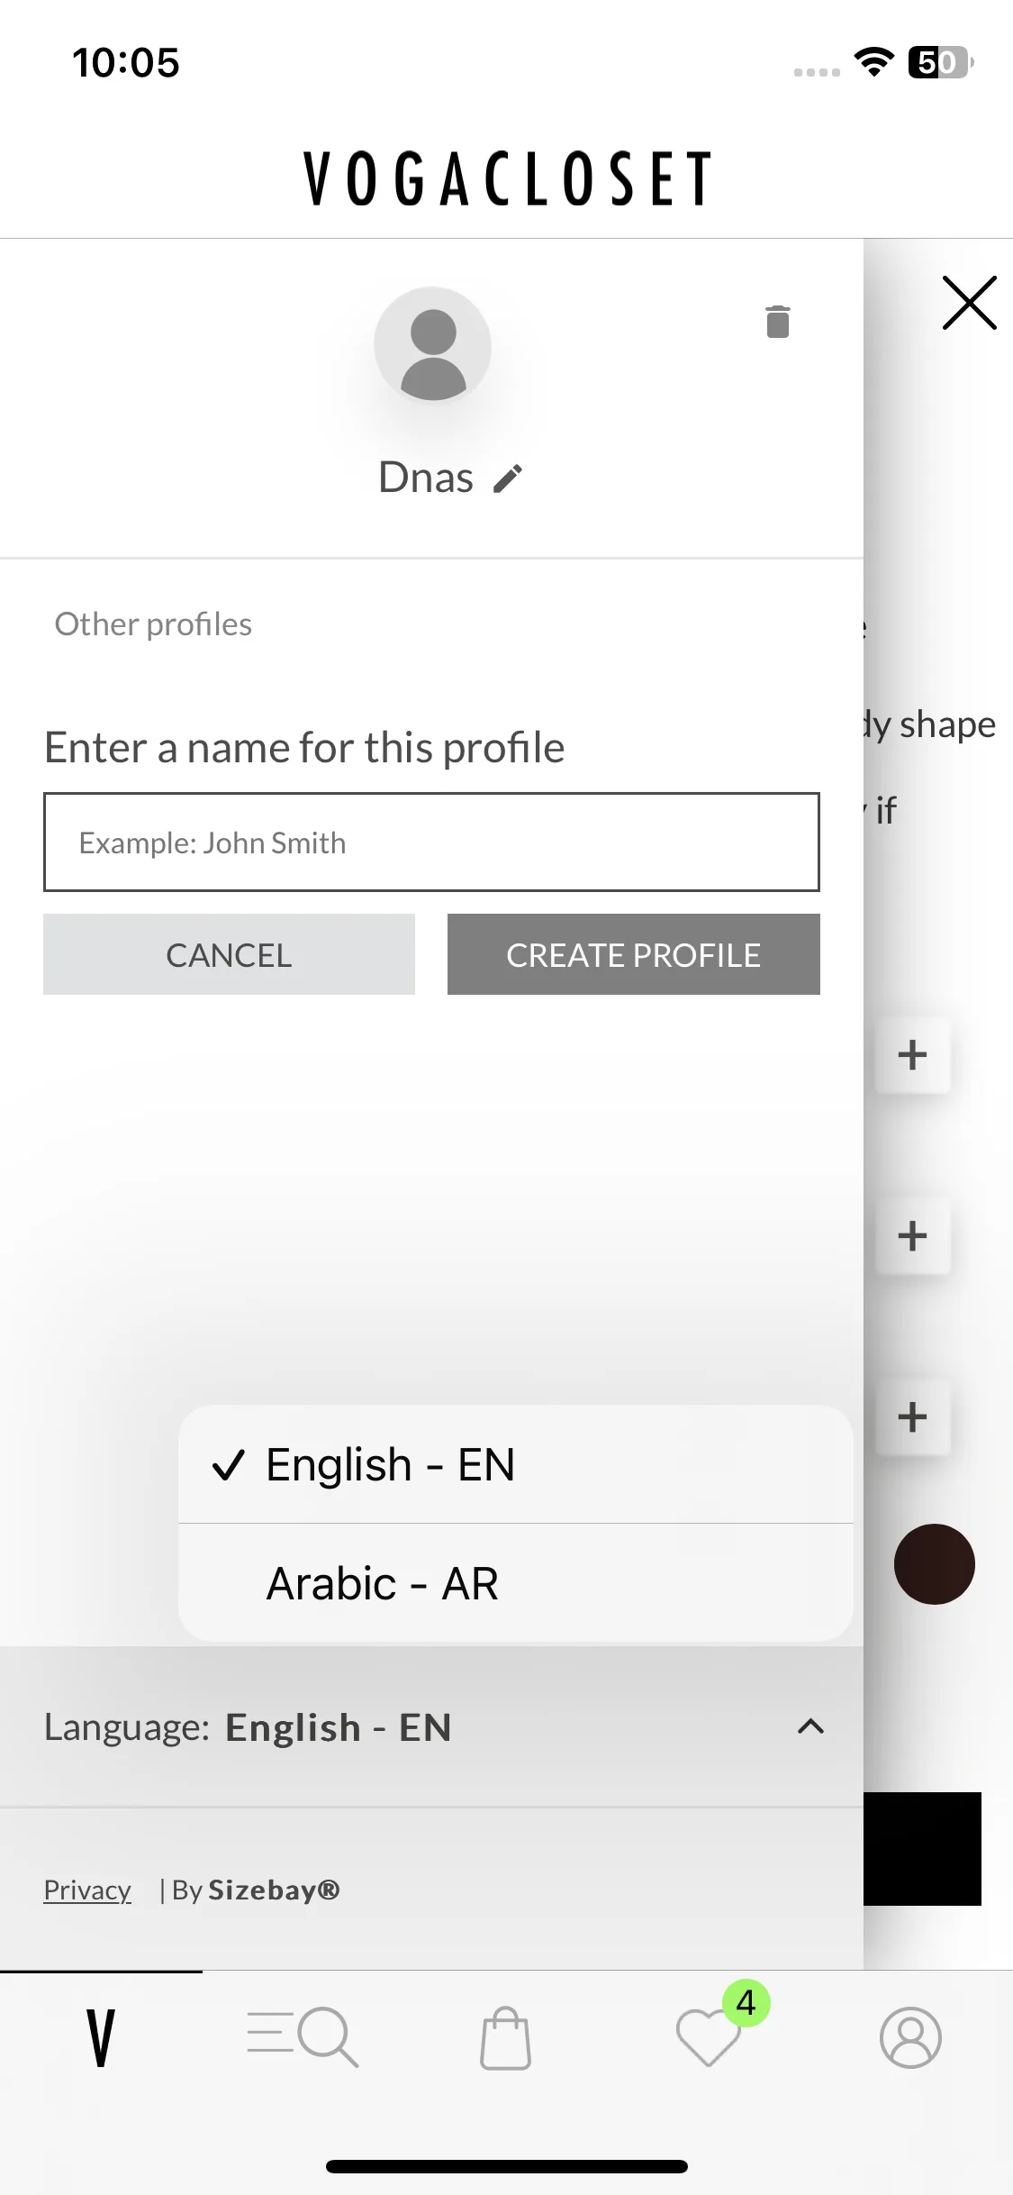Open the V home tab
Image resolution: width=1013 pixels, height=2195 pixels.
(101, 2037)
